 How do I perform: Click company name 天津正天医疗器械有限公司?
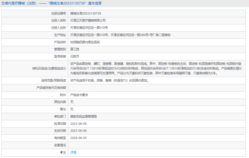pyautogui.click(x=88, y=20)
